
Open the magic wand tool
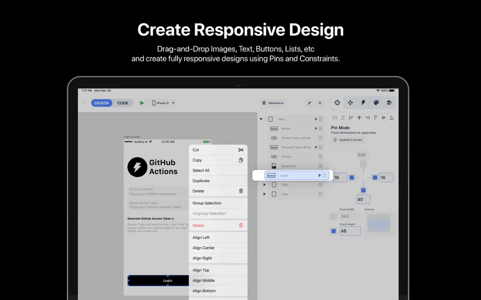click(x=309, y=103)
